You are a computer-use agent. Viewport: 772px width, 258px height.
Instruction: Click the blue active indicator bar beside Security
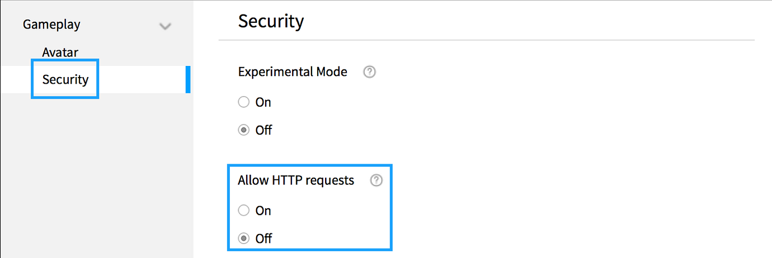coord(188,79)
